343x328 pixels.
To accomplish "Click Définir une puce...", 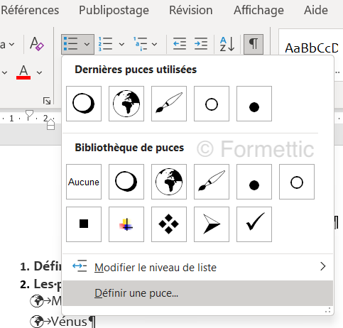I will coord(198,293).
